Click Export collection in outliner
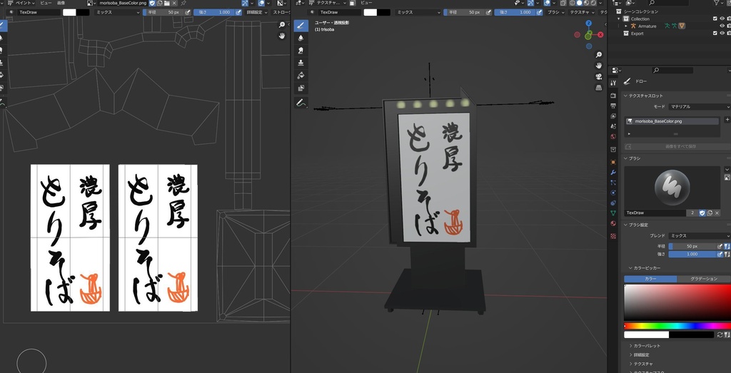This screenshot has height=373, width=731. coord(637,33)
